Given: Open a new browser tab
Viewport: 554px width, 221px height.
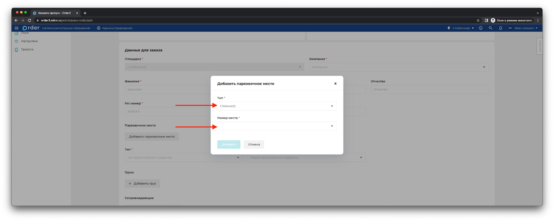Looking at the screenshot, I should click(85, 13).
